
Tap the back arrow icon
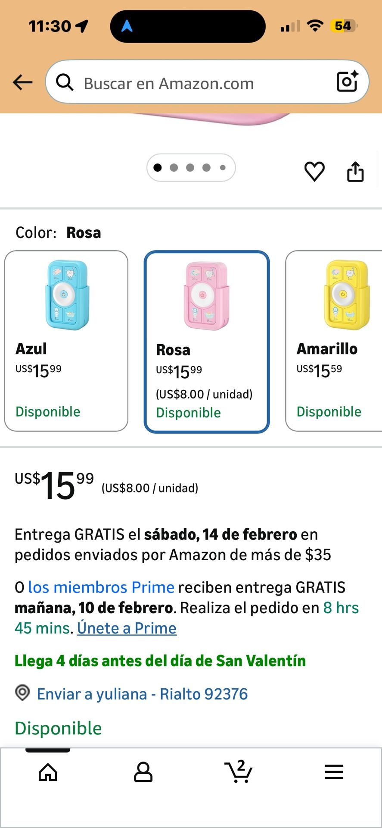pyautogui.click(x=23, y=82)
